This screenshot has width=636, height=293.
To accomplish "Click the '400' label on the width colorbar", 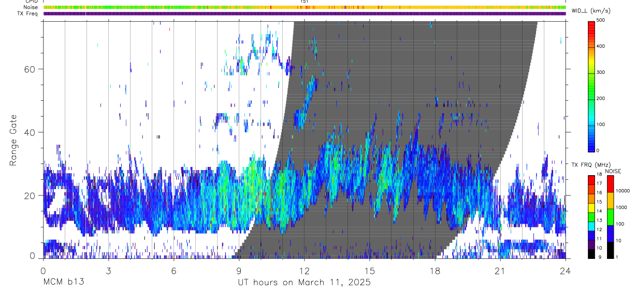I will click(x=600, y=46).
